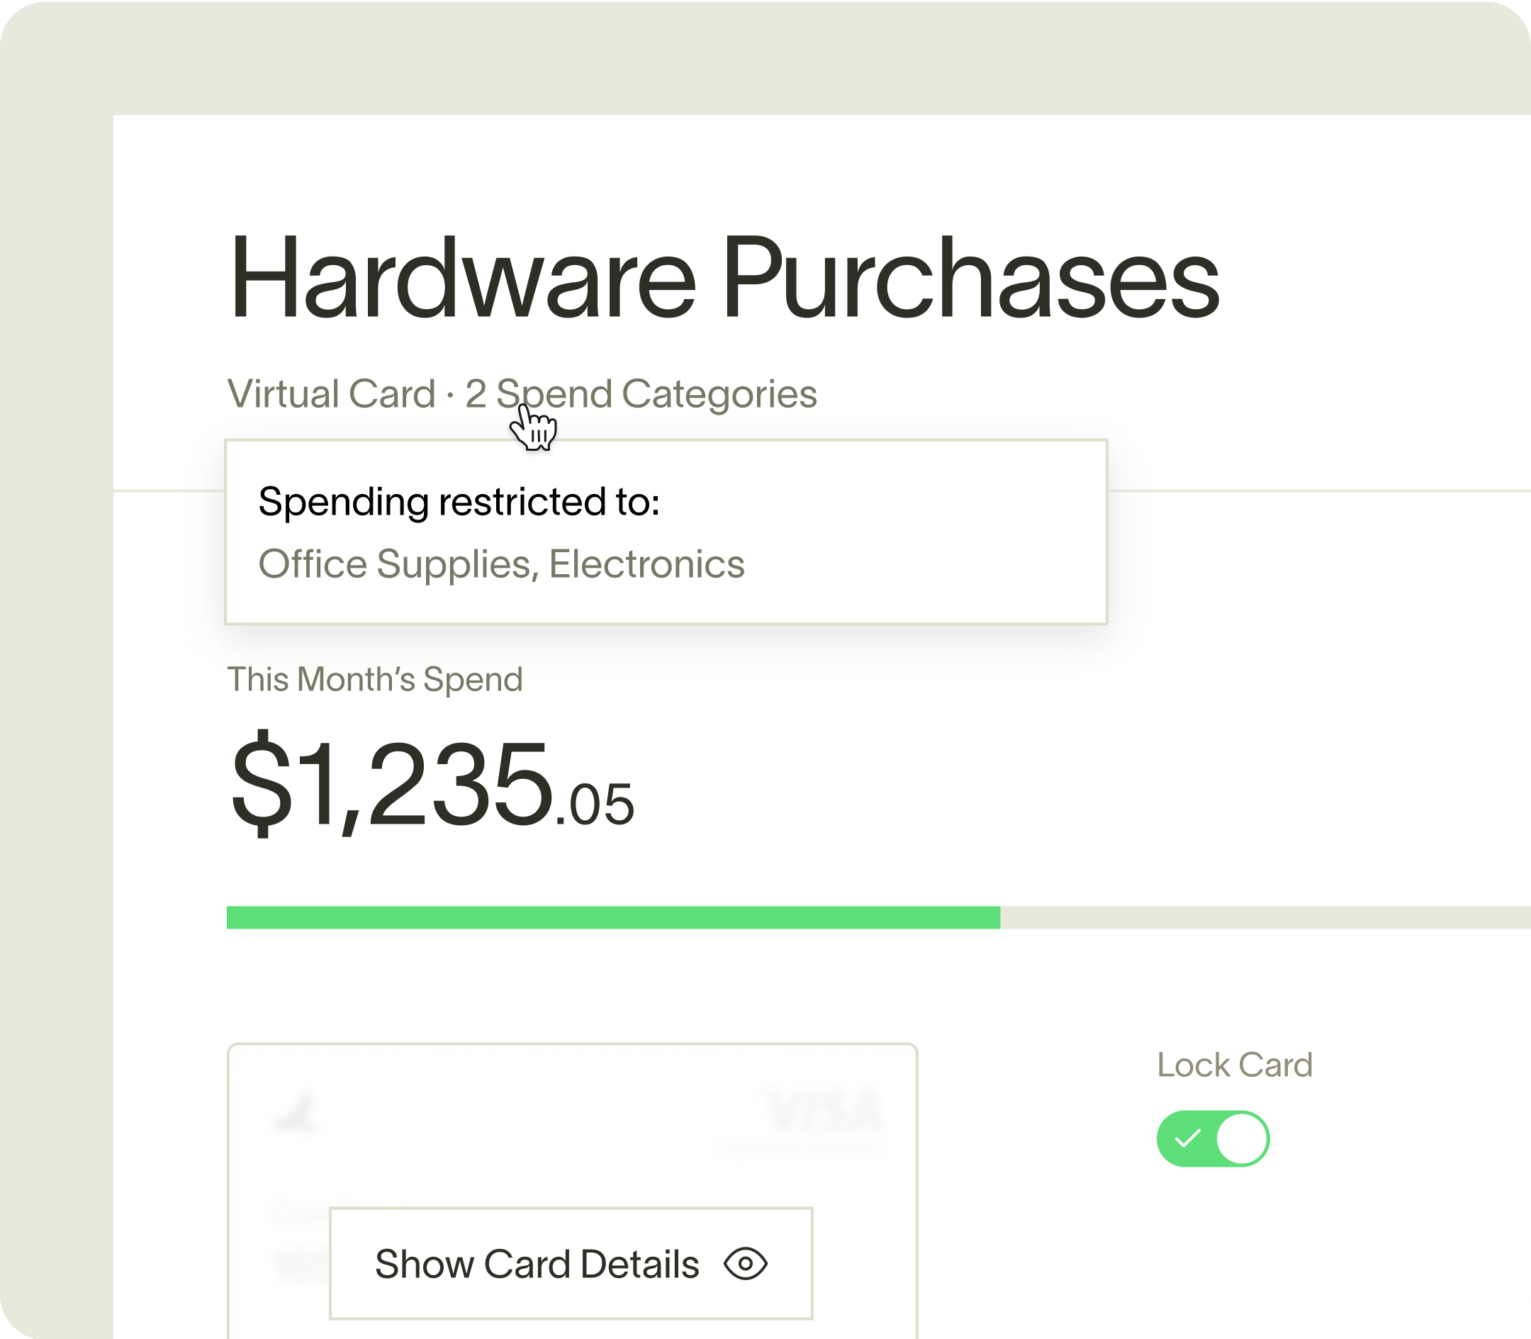Click the .05 cents portion of the amount
The height and width of the screenshot is (1339, 1531).
pyautogui.click(x=595, y=805)
